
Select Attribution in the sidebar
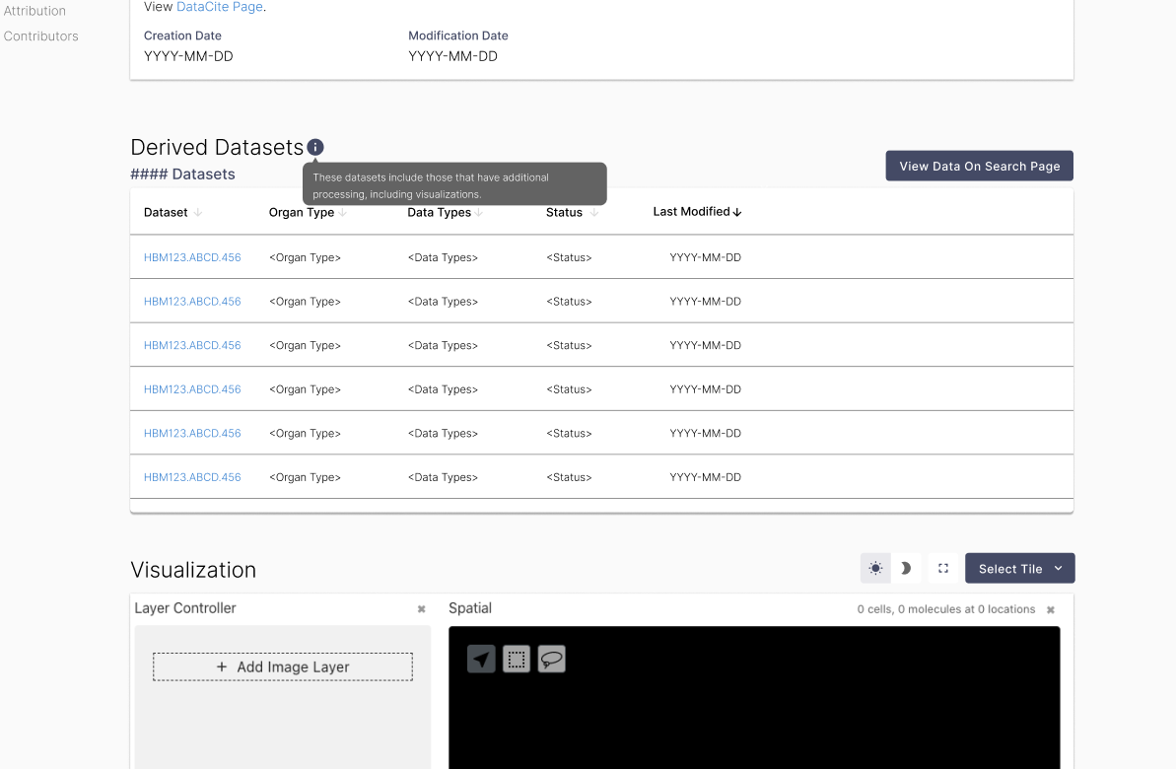coord(35,11)
